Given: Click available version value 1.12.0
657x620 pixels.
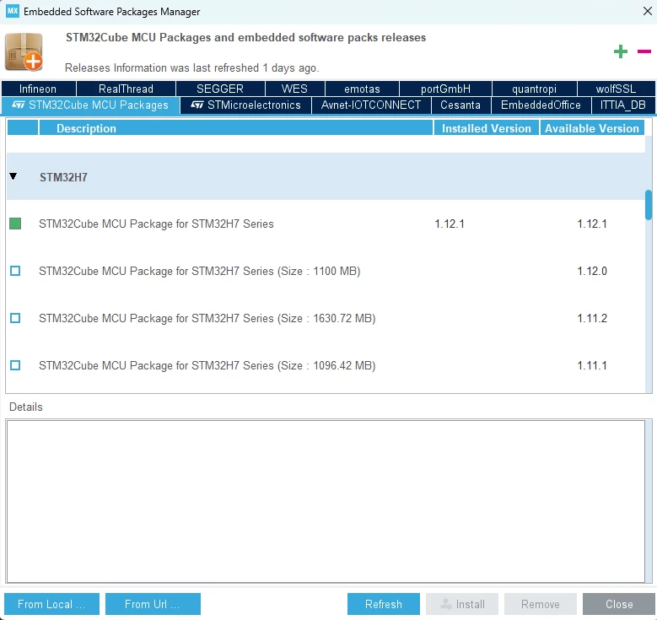Looking at the screenshot, I should click(592, 271).
